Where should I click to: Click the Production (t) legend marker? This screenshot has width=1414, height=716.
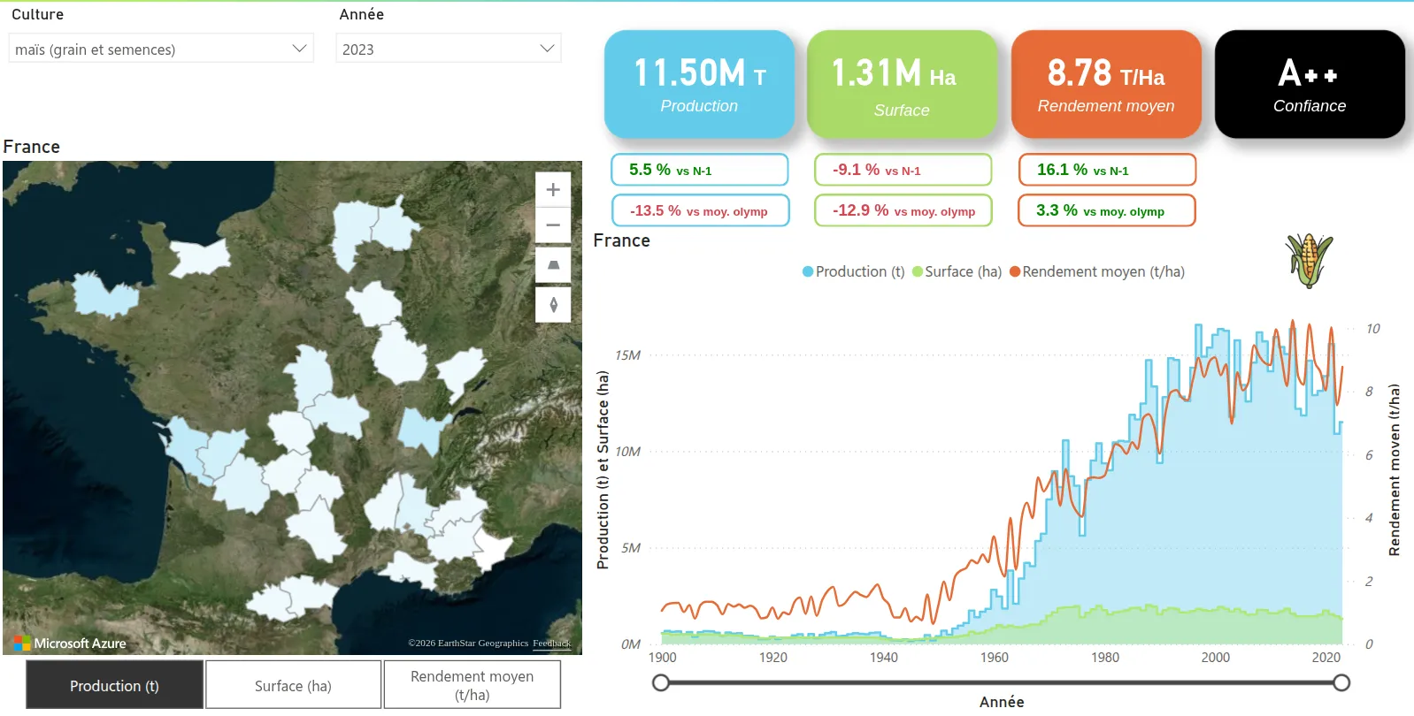tap(807, 272)
